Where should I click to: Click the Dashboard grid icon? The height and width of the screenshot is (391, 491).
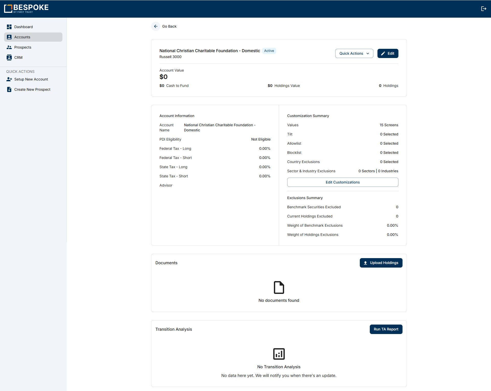(x=9, y=27)
